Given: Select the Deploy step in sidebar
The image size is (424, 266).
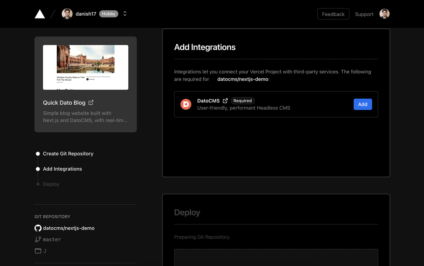Looking at the screenshot, I should [51, 184].
